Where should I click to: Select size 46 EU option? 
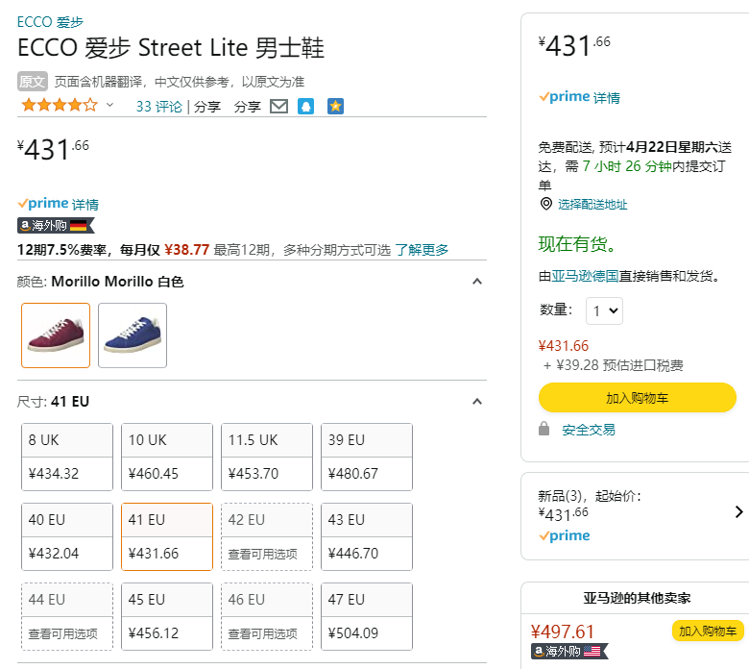(267, 616)
